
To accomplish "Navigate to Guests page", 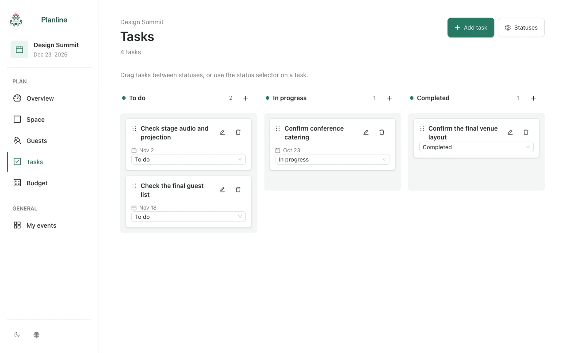I will pos(50,141).
